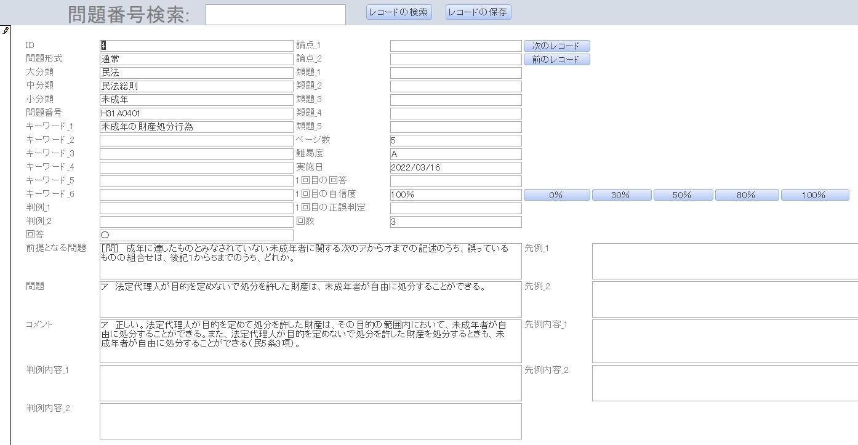
Task: Set confidence with the 100% button
Action: click(x=814, y=195)
